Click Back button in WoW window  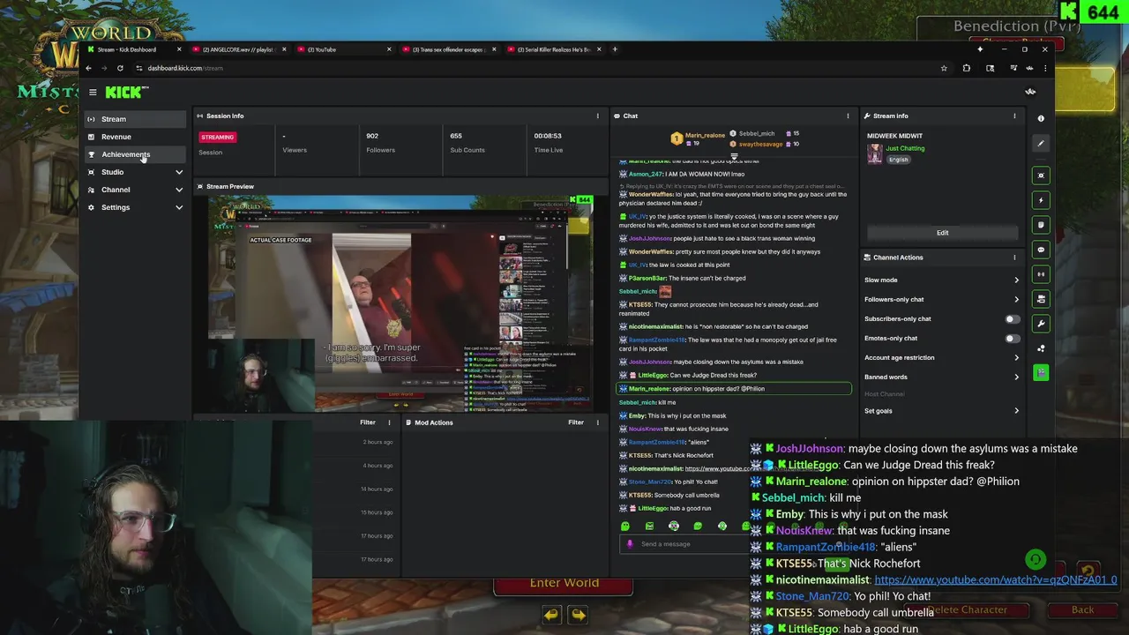pyautogui.click(x=1082, y=610)
